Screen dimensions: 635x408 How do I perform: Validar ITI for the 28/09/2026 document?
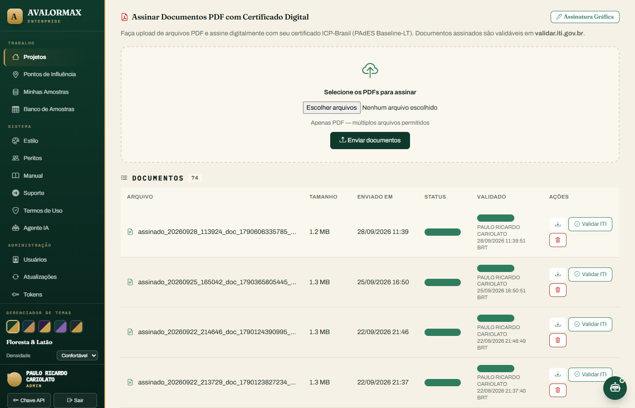(590, 224)
